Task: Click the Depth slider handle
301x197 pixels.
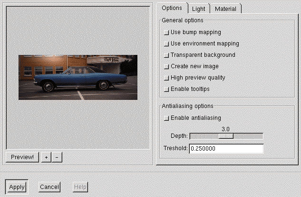Action: [x=226, y=136]
